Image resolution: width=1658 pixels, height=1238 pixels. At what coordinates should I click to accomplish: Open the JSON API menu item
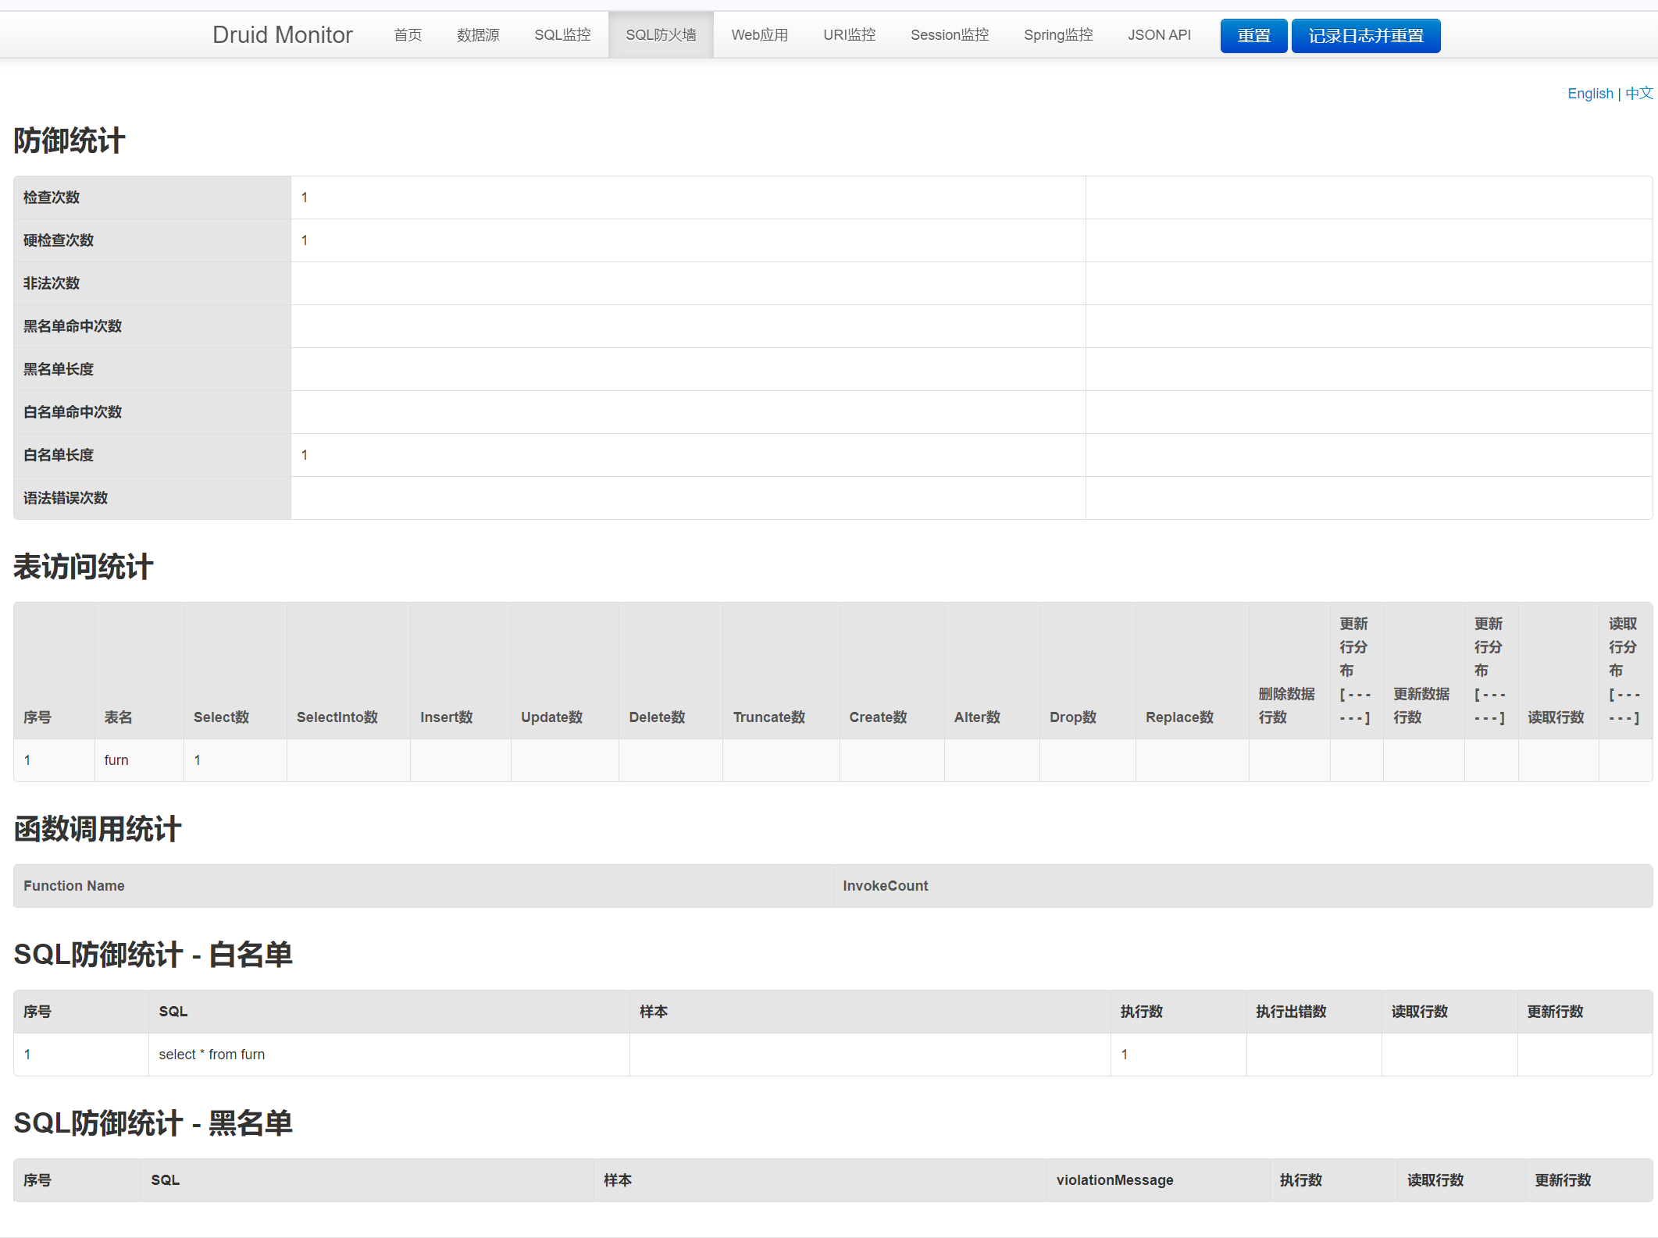[1158, 35]
